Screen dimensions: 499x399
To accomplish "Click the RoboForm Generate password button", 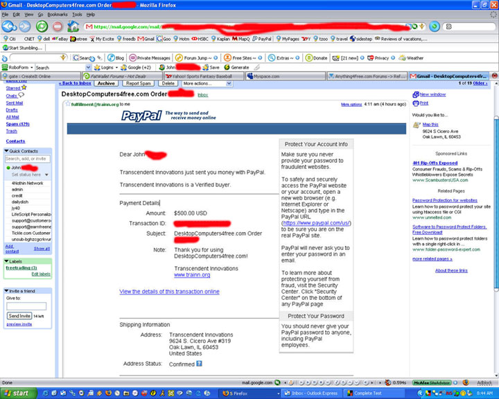I will coord(237,67).
